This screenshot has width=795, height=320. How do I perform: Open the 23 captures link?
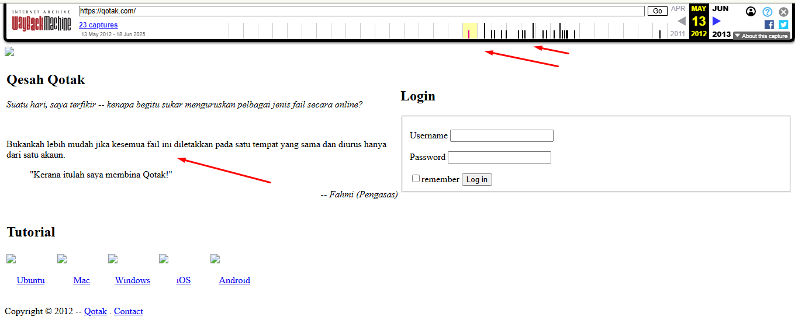(98, 25)
